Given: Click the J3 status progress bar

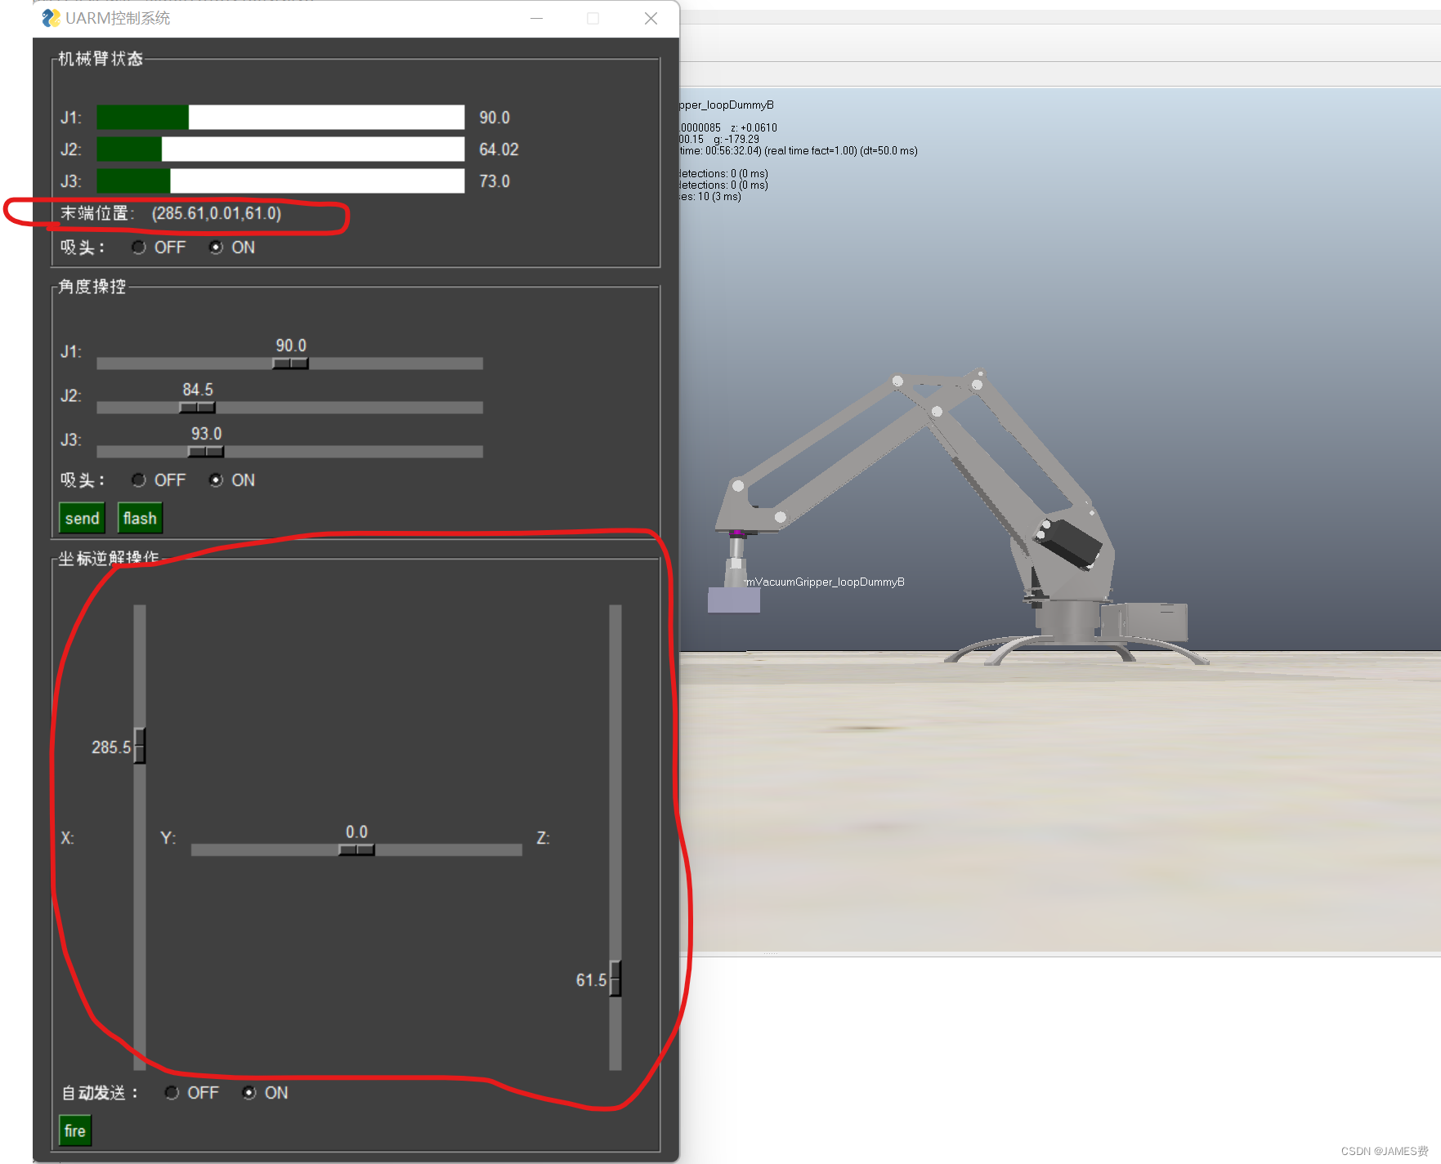Looking at the screenshot, I should pyautogui.click(x=280, y=181).
